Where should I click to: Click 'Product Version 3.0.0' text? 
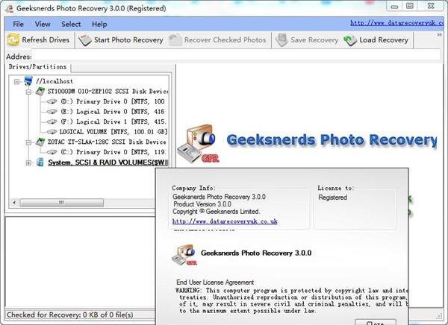point(202,204)
